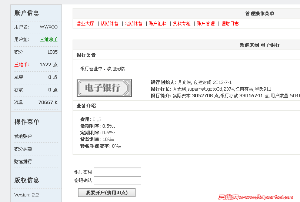
Task: Open 理财日志 link
Action: coord(230,24)
